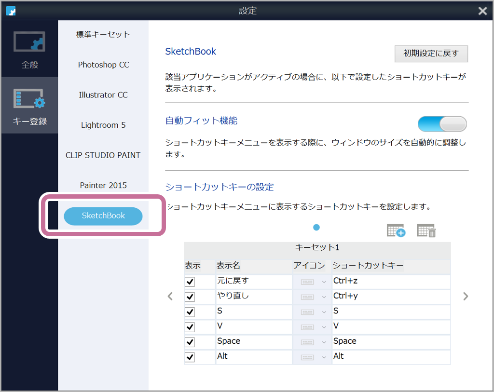
Task: Select Illustrator CC in the app list
Action: pos(103,95)
